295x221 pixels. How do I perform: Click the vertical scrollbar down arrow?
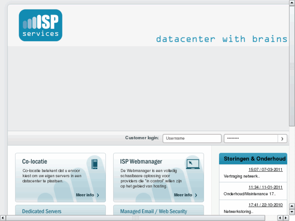(292, 212)
